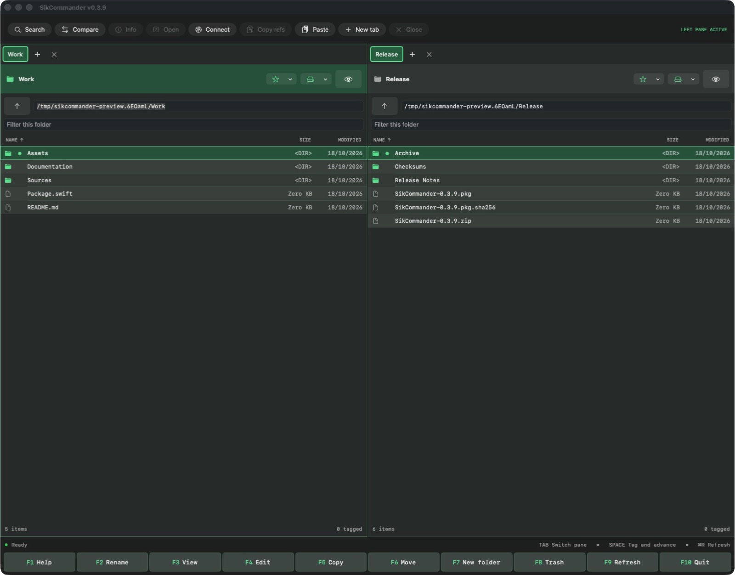This screenshot has height=575, width=735.
Task: Select SikCommander-0.3.9.pkg.sha256 file
Action: pyautogui.click(x=551, y=208)
